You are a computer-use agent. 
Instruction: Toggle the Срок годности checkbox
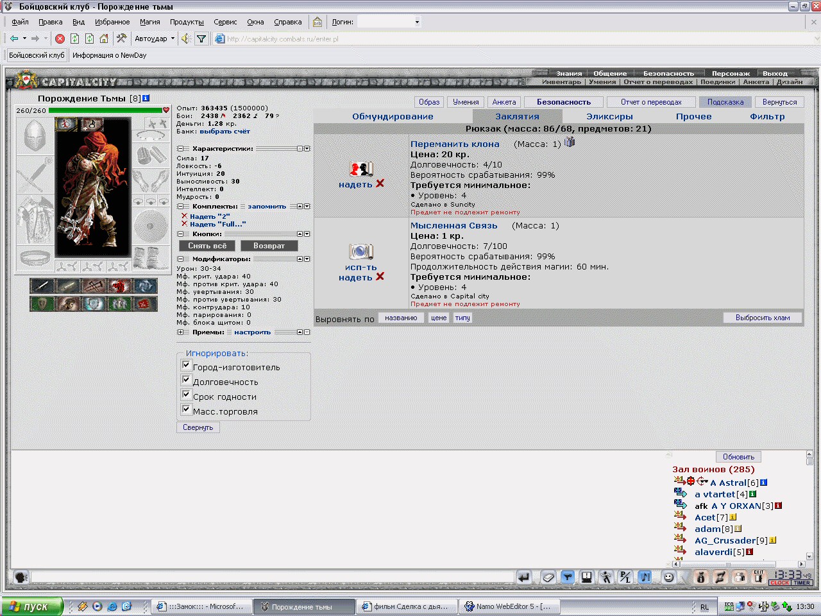click(186, 395)
